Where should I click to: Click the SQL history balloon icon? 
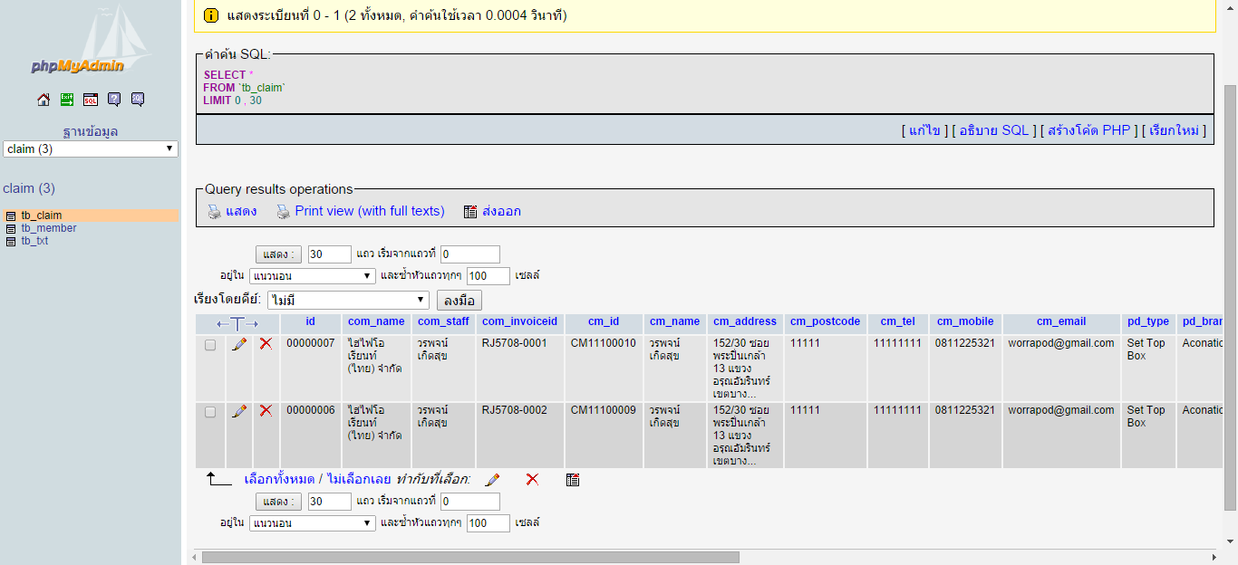tap(137, 100)
